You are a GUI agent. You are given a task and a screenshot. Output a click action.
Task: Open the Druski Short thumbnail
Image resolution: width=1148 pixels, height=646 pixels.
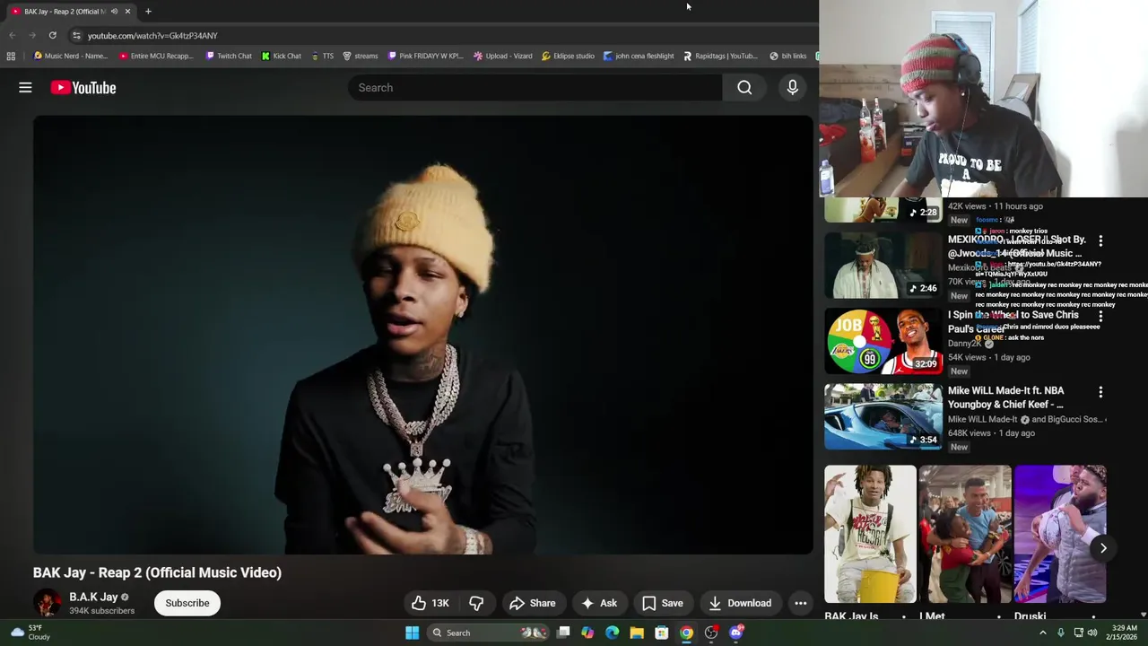click(x=1060, y=534)
